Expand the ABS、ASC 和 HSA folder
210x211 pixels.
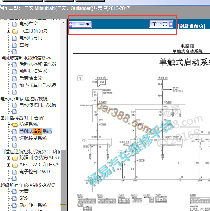[8, 165]
